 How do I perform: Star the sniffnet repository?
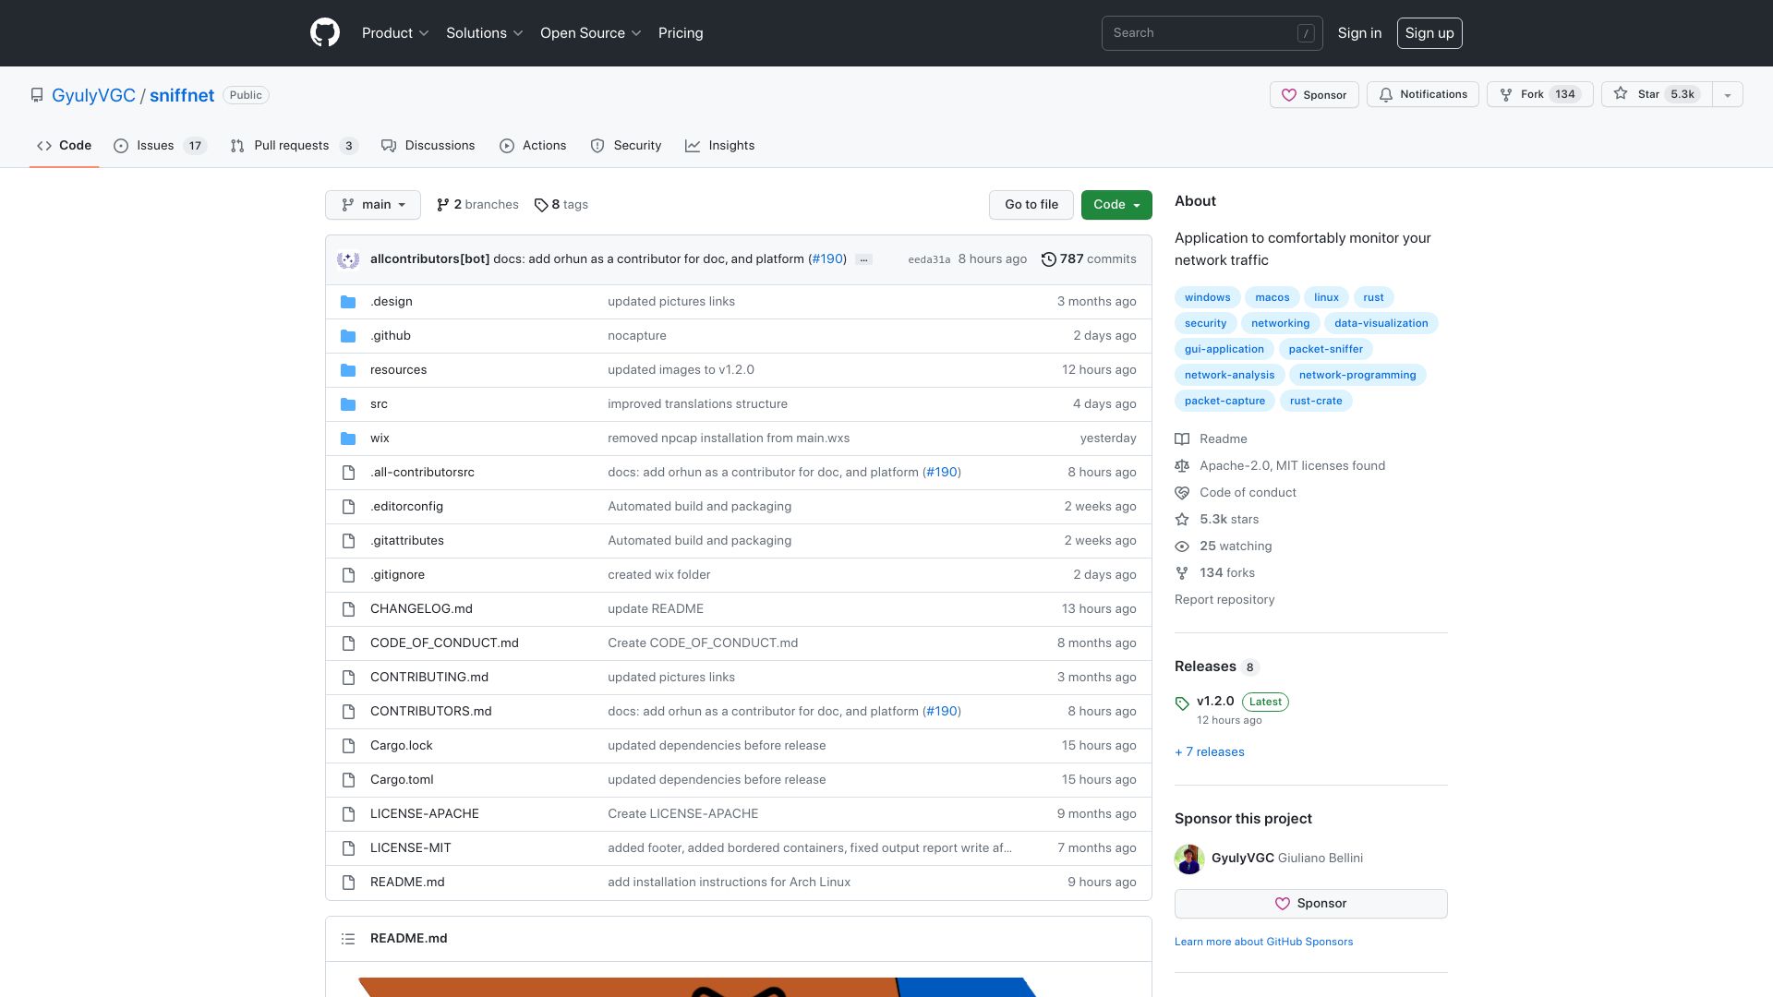point(1657,95)
